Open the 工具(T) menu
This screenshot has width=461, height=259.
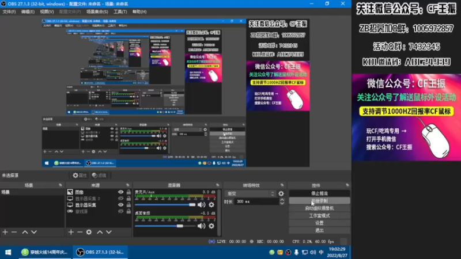[x=120, y=12]
